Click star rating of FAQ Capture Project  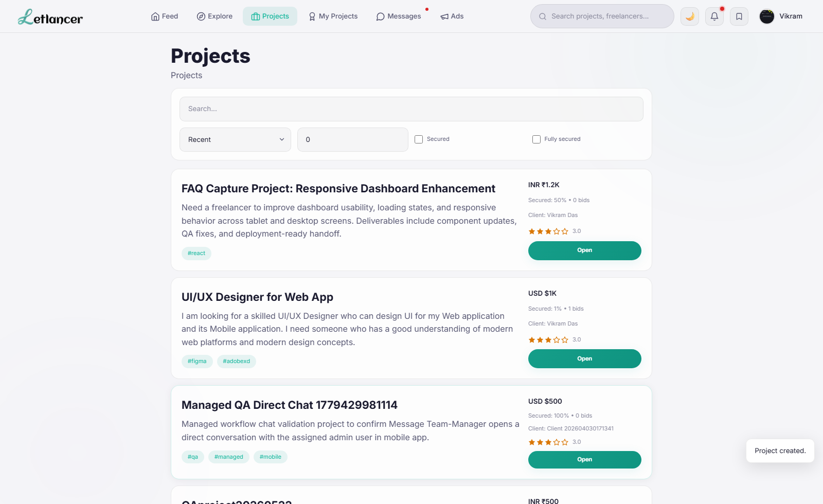tap(548, 231)
